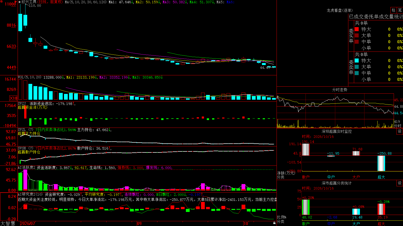Click the lock icon on the timeline
Screen dimensions: 403x226
tap(275, 223)
